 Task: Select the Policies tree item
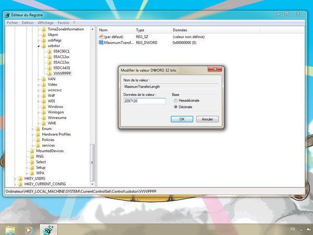48,140
